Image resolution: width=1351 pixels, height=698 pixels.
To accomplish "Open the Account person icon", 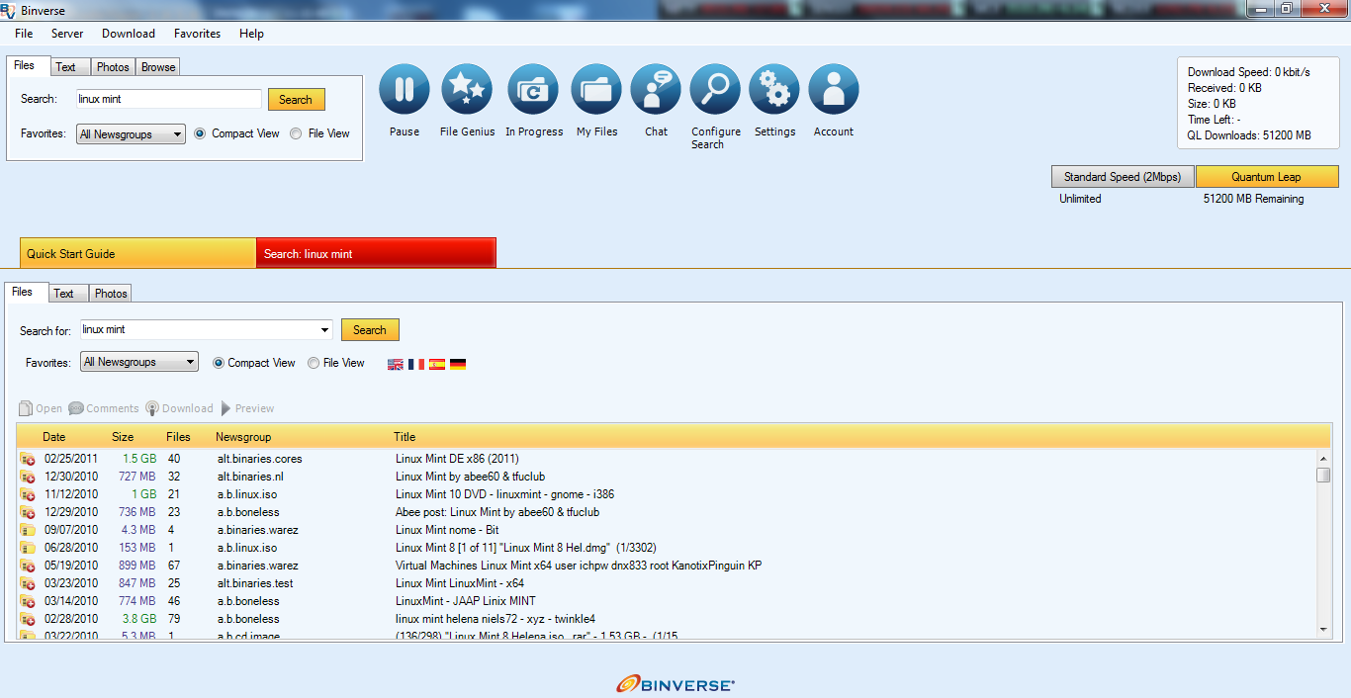I will [x=834, y=90].
